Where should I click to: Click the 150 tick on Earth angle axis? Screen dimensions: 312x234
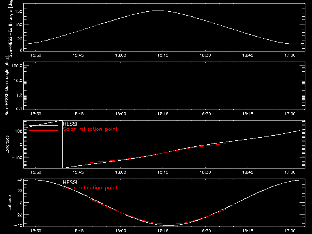pos(19,11)
